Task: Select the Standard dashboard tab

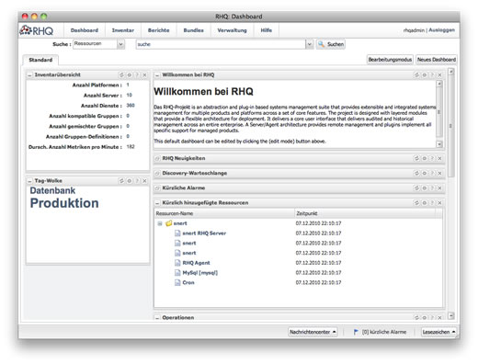Action: coord(40,60)
